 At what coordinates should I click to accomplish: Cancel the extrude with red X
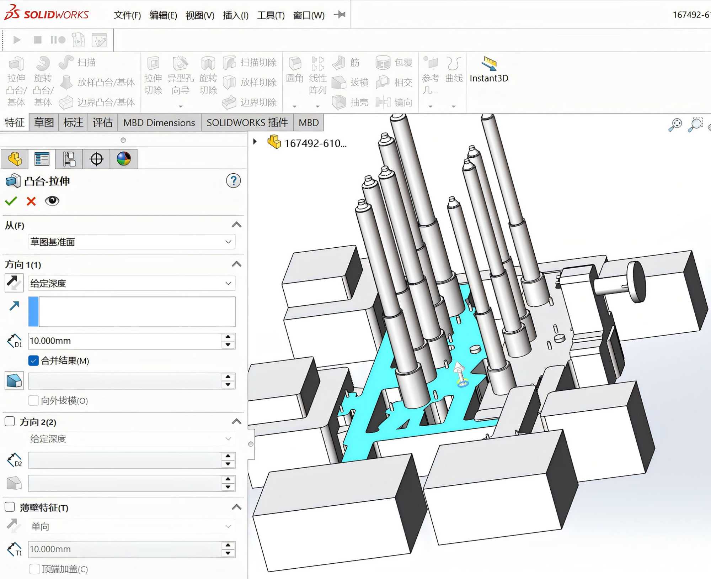[x=31, y=201]
